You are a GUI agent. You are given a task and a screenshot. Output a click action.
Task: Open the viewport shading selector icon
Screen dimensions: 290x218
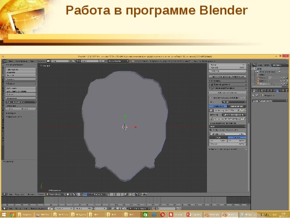[68, 194]
